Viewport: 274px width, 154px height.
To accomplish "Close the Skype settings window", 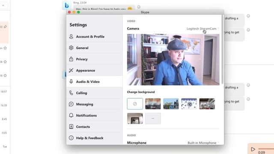I will point(69,12).
